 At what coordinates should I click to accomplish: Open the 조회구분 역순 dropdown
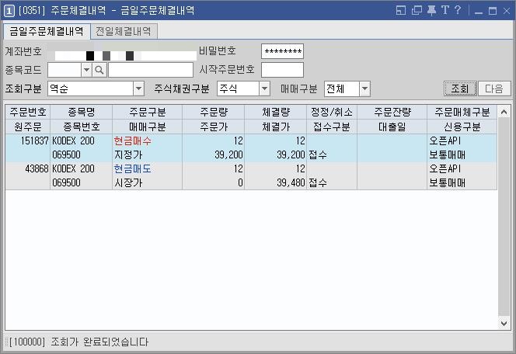point(138,88)
